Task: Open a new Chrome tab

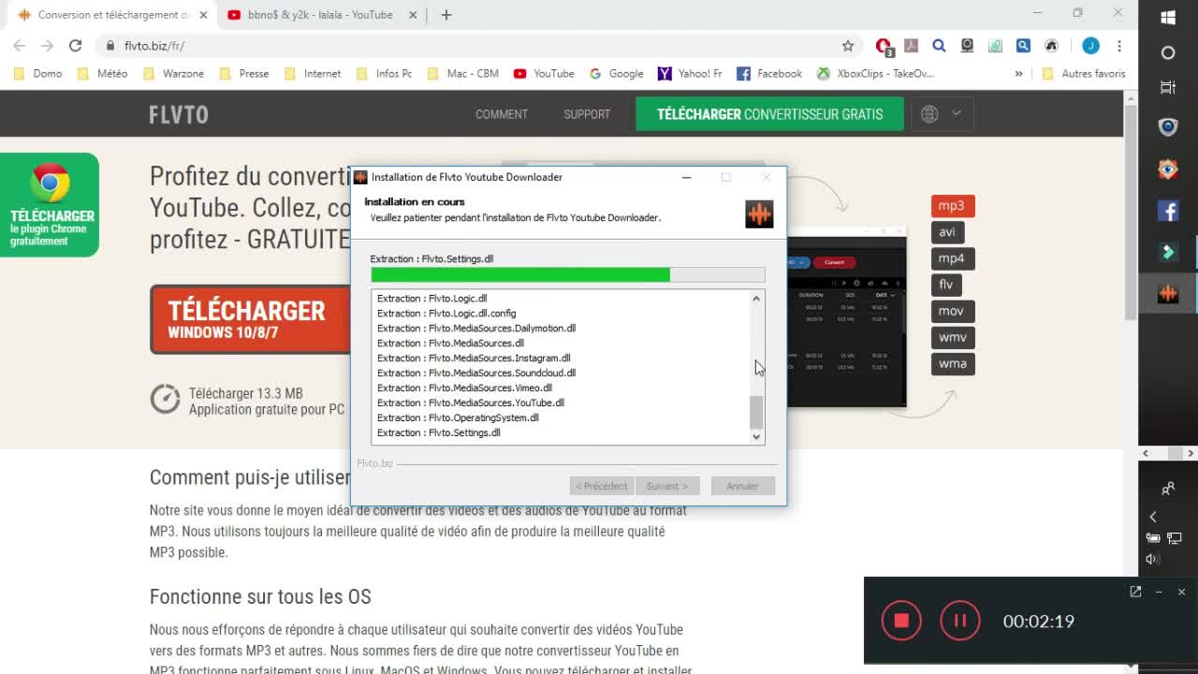Action: (446, 15)
